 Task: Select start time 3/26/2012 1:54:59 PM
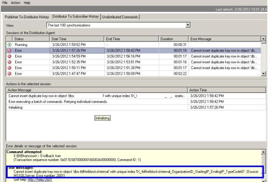point(69,56)
